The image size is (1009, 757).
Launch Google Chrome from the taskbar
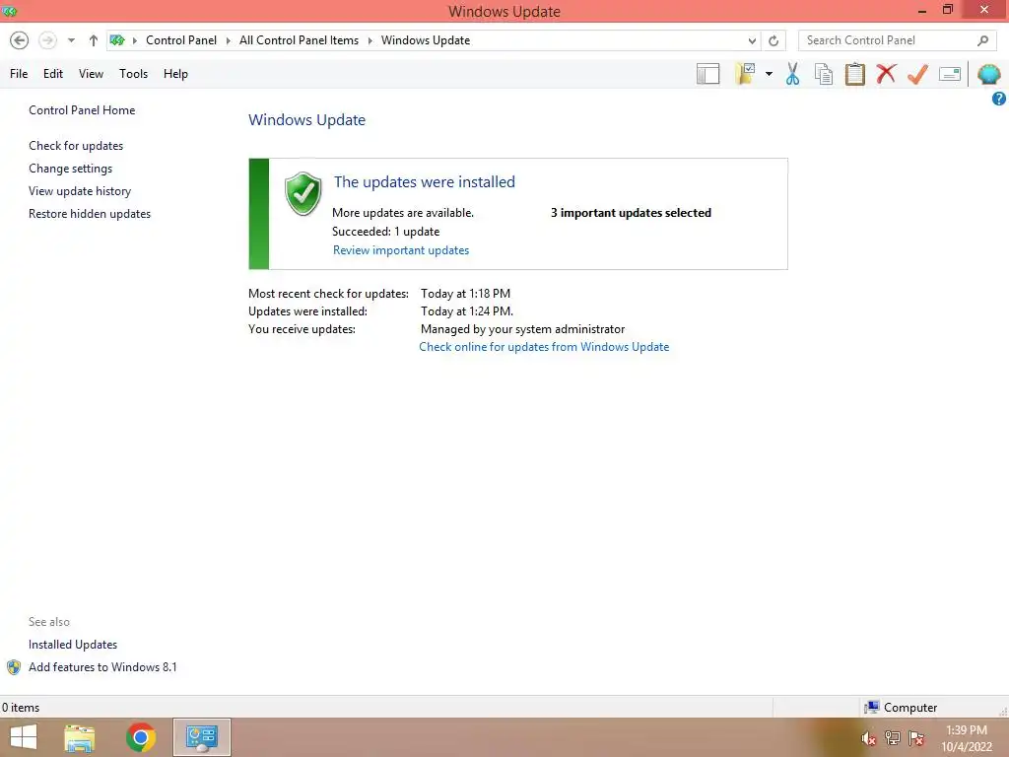[x=141, y=737]
